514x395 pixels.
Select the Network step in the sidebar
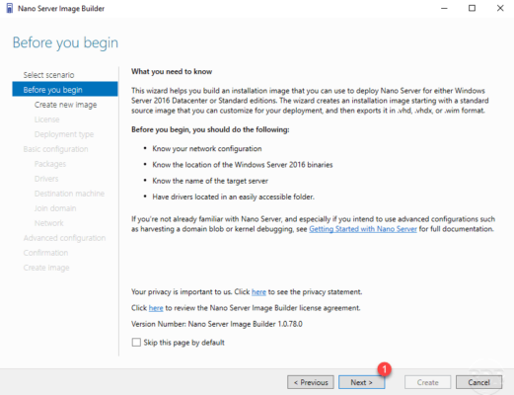coord(49,223)
